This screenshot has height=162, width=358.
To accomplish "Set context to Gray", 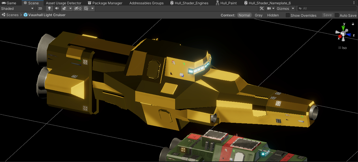I will point(259,15).
